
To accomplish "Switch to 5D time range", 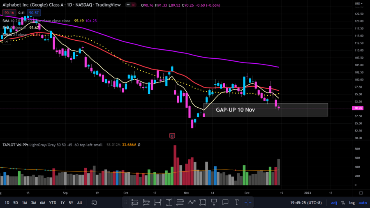I will (16, 203).
